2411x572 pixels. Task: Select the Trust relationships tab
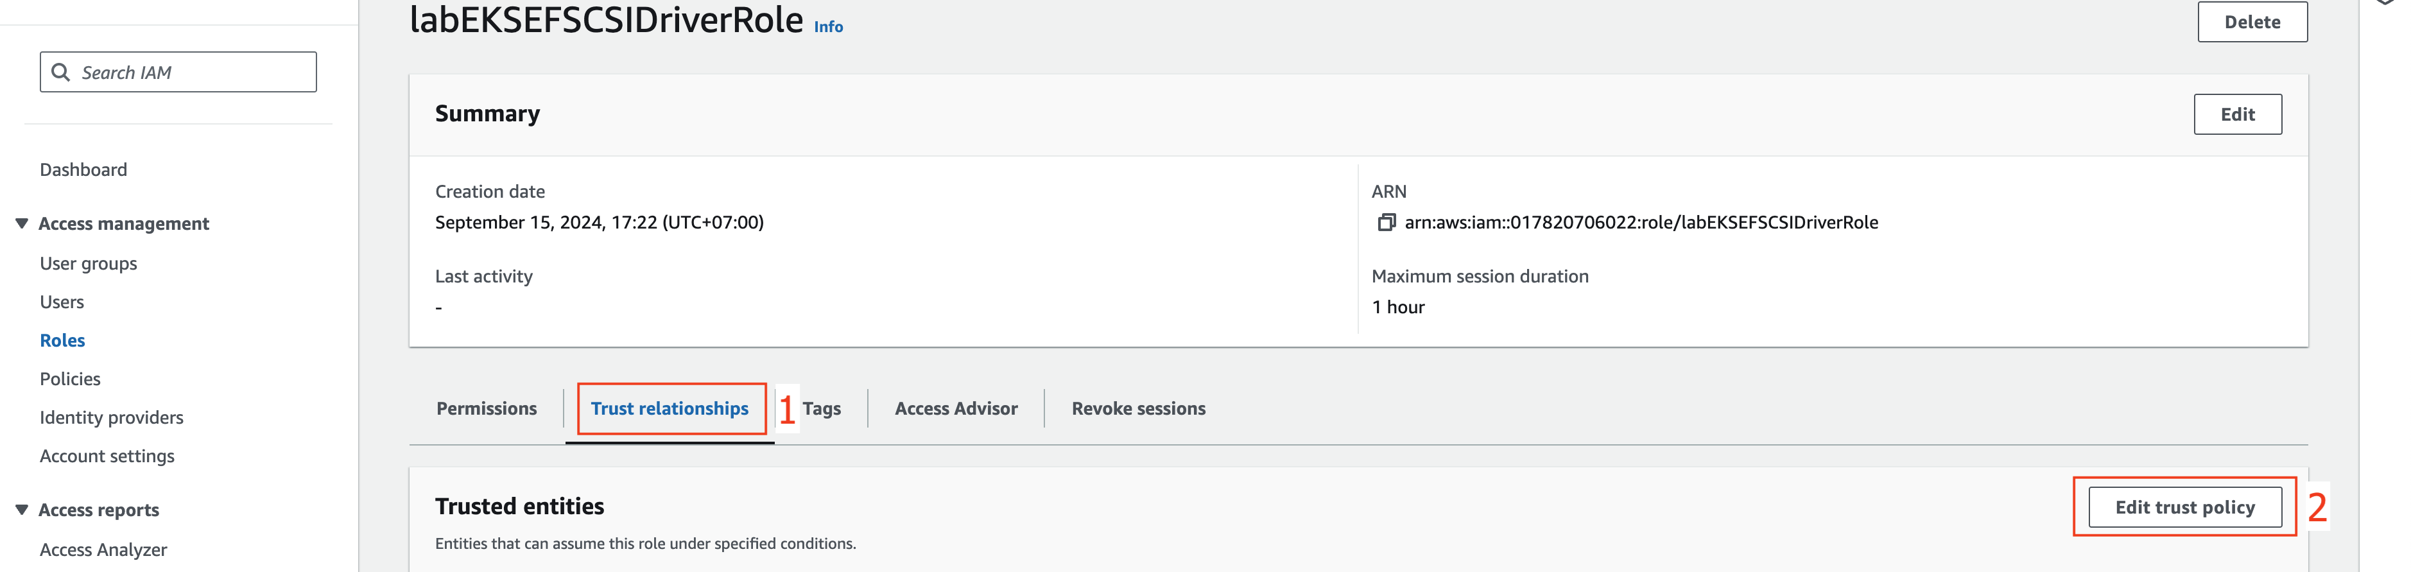coord(670,408)
